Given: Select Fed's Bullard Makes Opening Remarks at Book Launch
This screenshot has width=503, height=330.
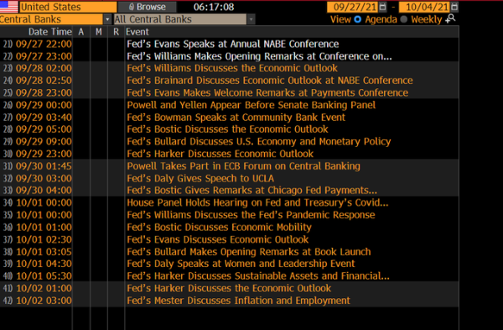Looking at the screenshot, I should (249, 252).
